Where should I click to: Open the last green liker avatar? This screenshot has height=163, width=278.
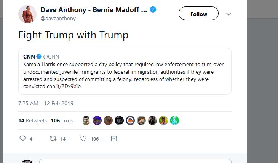[174, 120]
